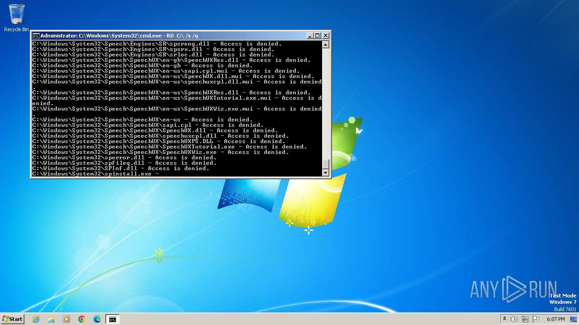Show hidden system tray icons
The image size is (579, 325).
tap(504, 319)
